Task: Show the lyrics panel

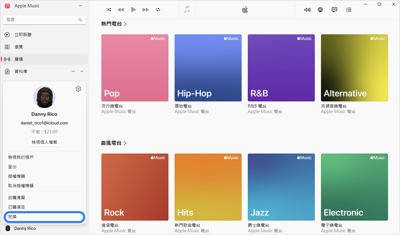Action: [x=334, y=10]
